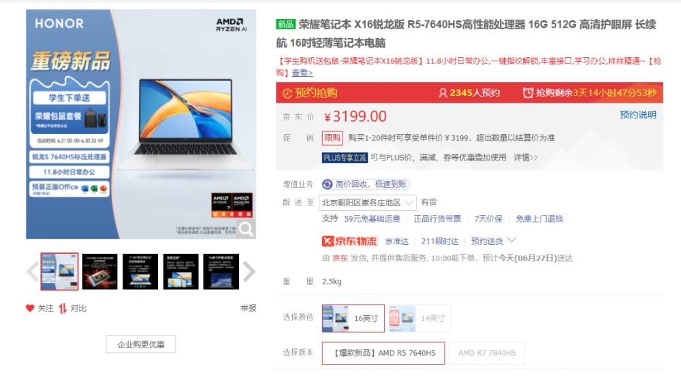Click the 7天价保 link
Screen dimensions: 681x383
pyautogui.click(x=488, y=219)
